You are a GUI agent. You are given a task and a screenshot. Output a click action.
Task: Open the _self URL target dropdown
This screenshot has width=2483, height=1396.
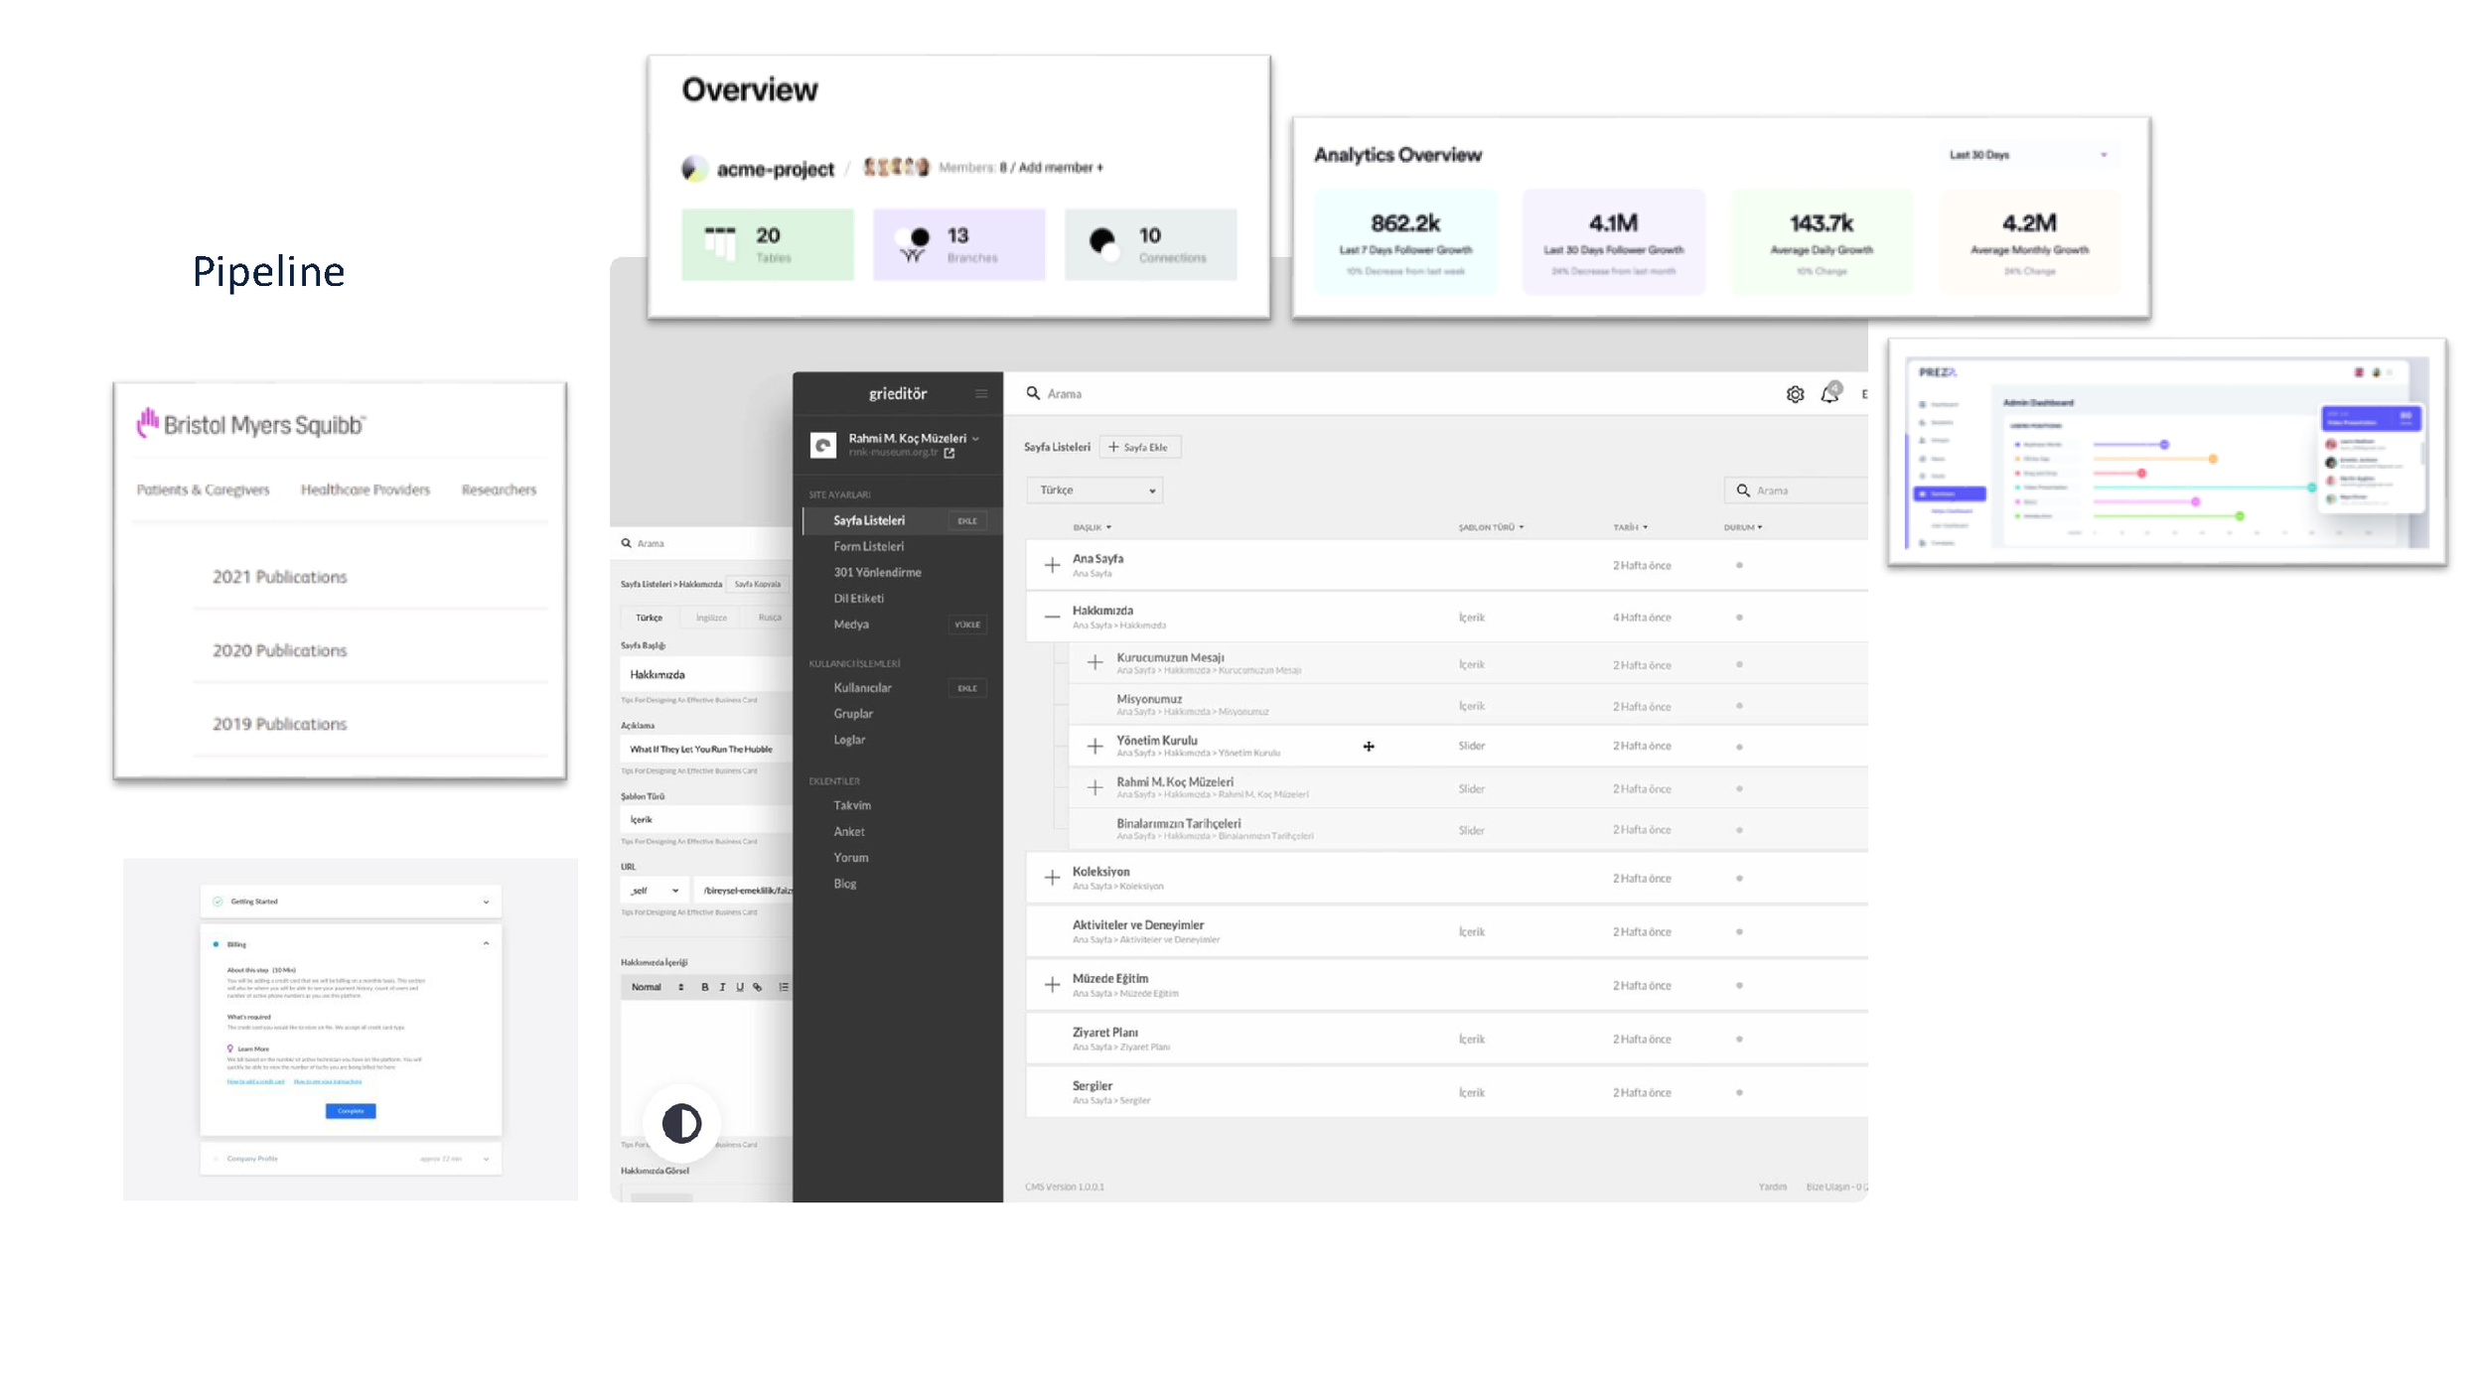point(654,891)
